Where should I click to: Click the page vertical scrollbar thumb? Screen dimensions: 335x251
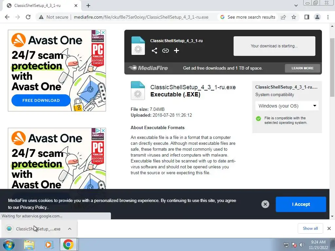click(332, 67)
